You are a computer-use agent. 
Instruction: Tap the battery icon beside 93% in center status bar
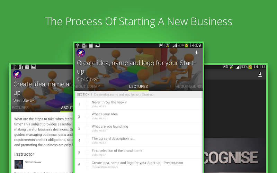187,46
